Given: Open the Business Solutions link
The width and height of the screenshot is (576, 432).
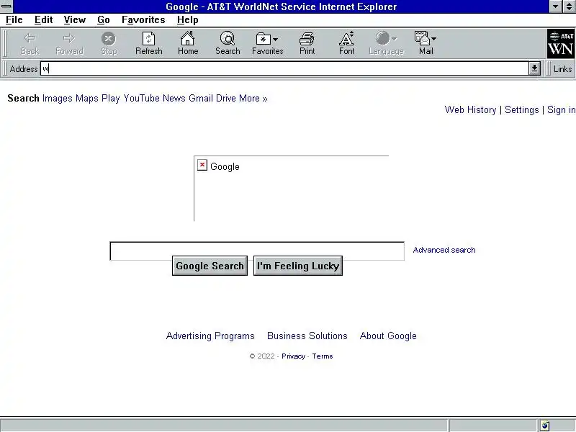Looking at the screenshot, I should [307, 336].
